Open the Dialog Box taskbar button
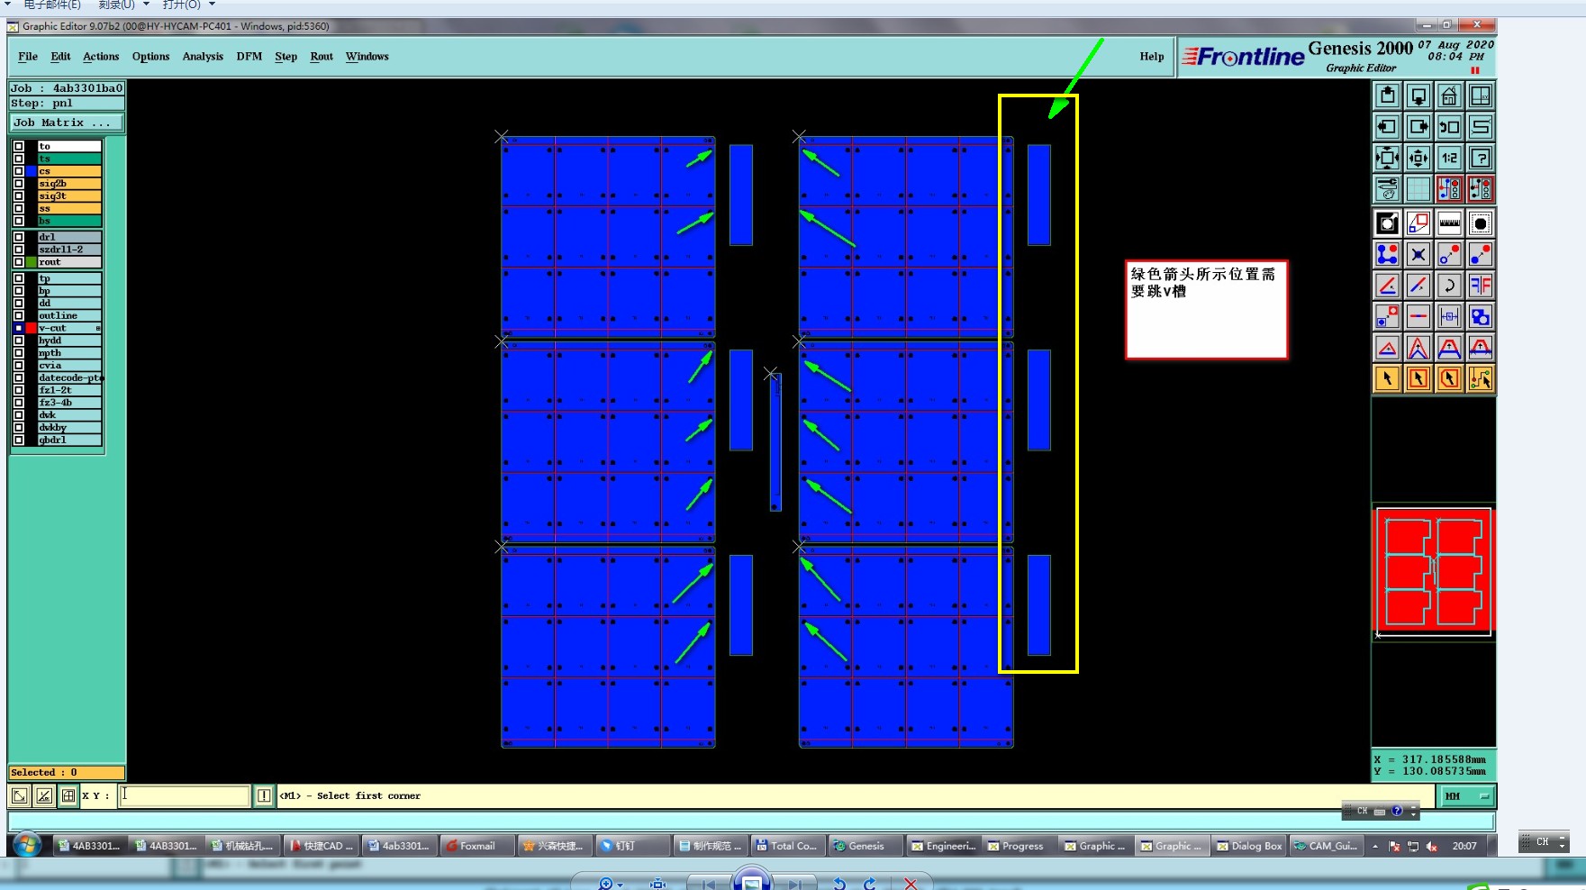 pyautogui.click(x=1248, y=846)
